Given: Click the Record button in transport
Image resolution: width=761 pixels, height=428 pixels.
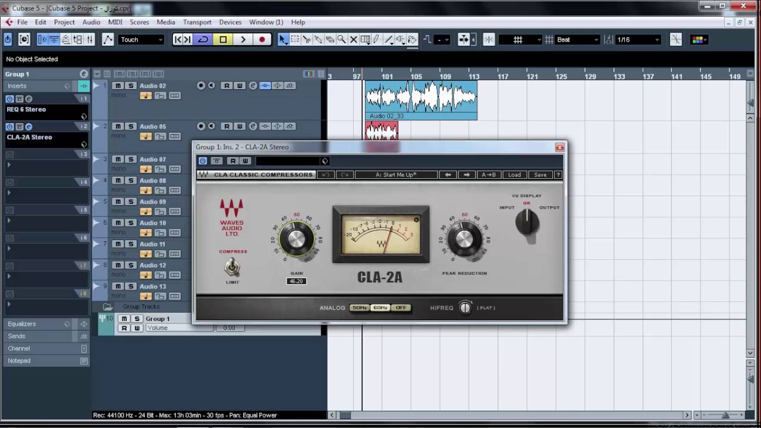Looking at the screenshot, I should click(x=262, y=40).
